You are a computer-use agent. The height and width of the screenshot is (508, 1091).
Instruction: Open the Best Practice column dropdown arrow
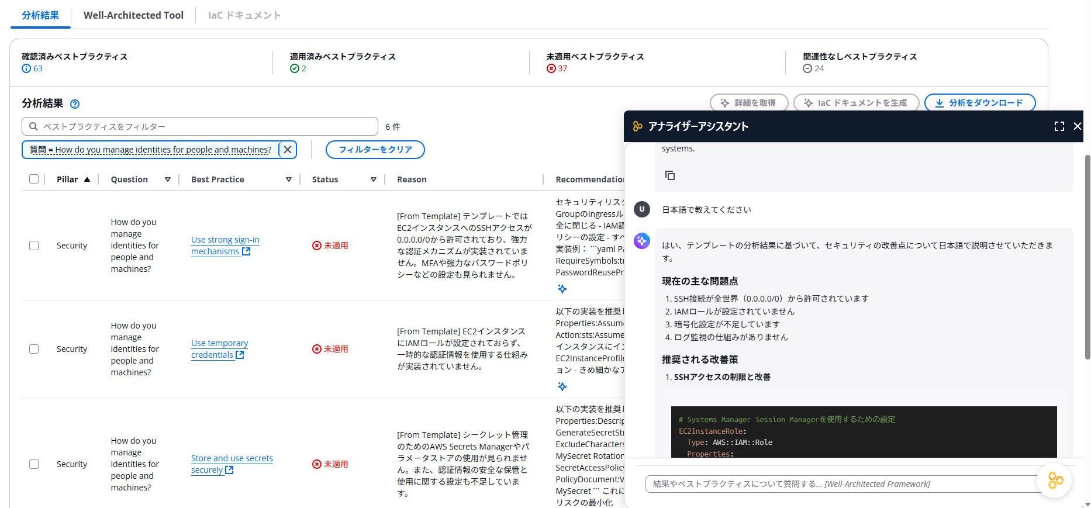289,179
